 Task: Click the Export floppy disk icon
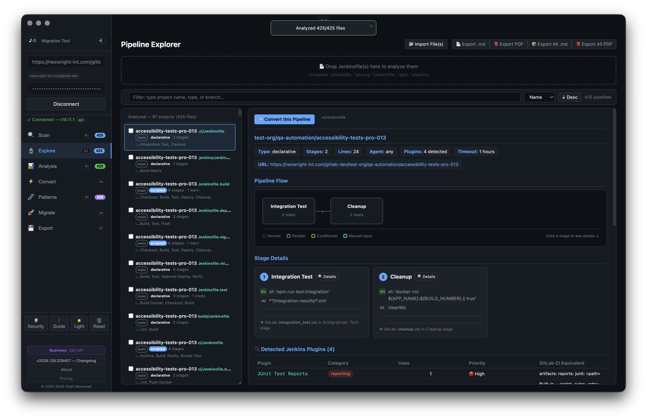point(31,228)
